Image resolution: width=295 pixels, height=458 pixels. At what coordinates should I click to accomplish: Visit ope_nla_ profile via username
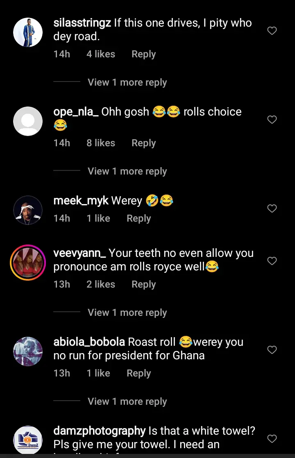pyautogui.click(x=76, y=112)
